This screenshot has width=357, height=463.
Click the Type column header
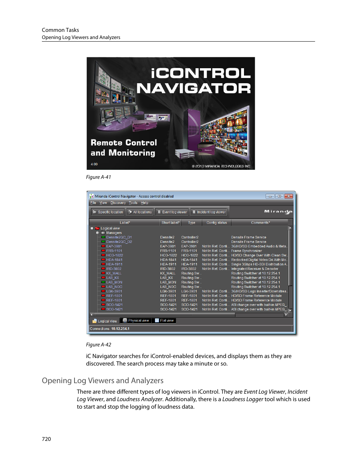tap(192, 223)
